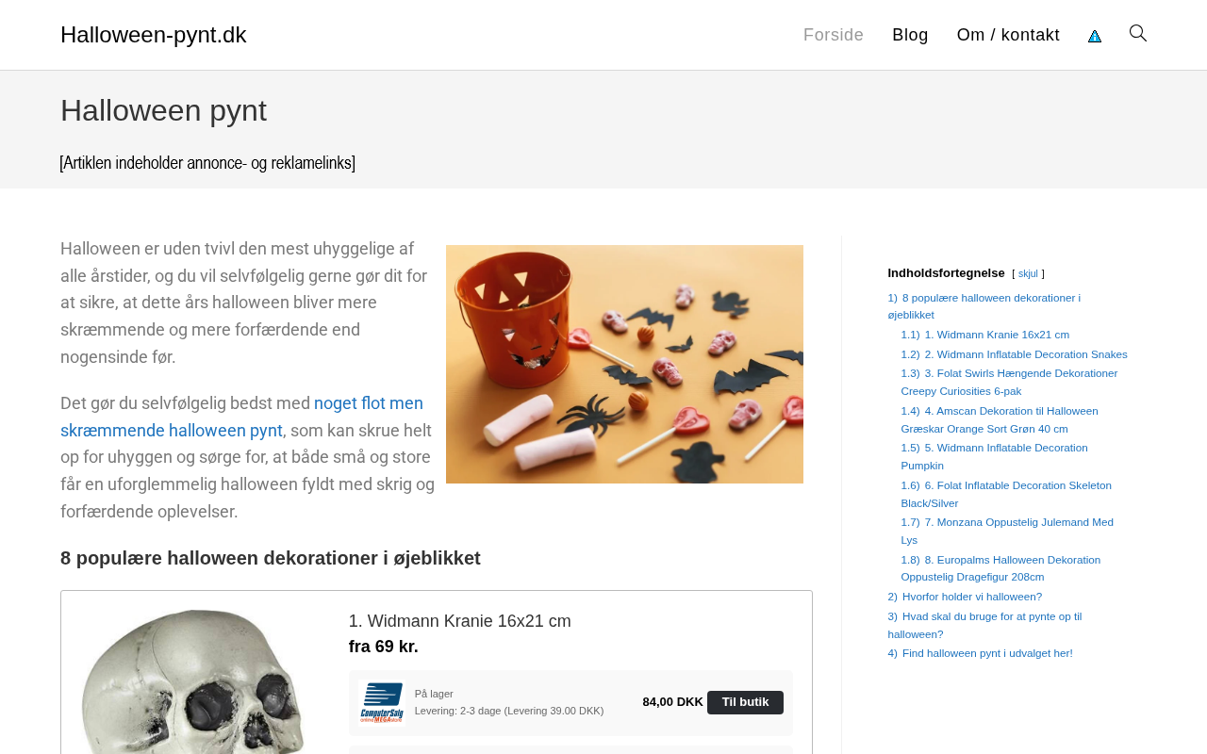This screenshot has height=754, width=1207.
Task: Hide the table of contents via skjul
Action: 1028,274
